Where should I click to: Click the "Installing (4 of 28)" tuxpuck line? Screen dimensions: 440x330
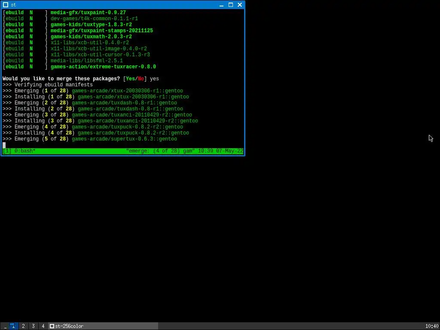coord(96,133)
